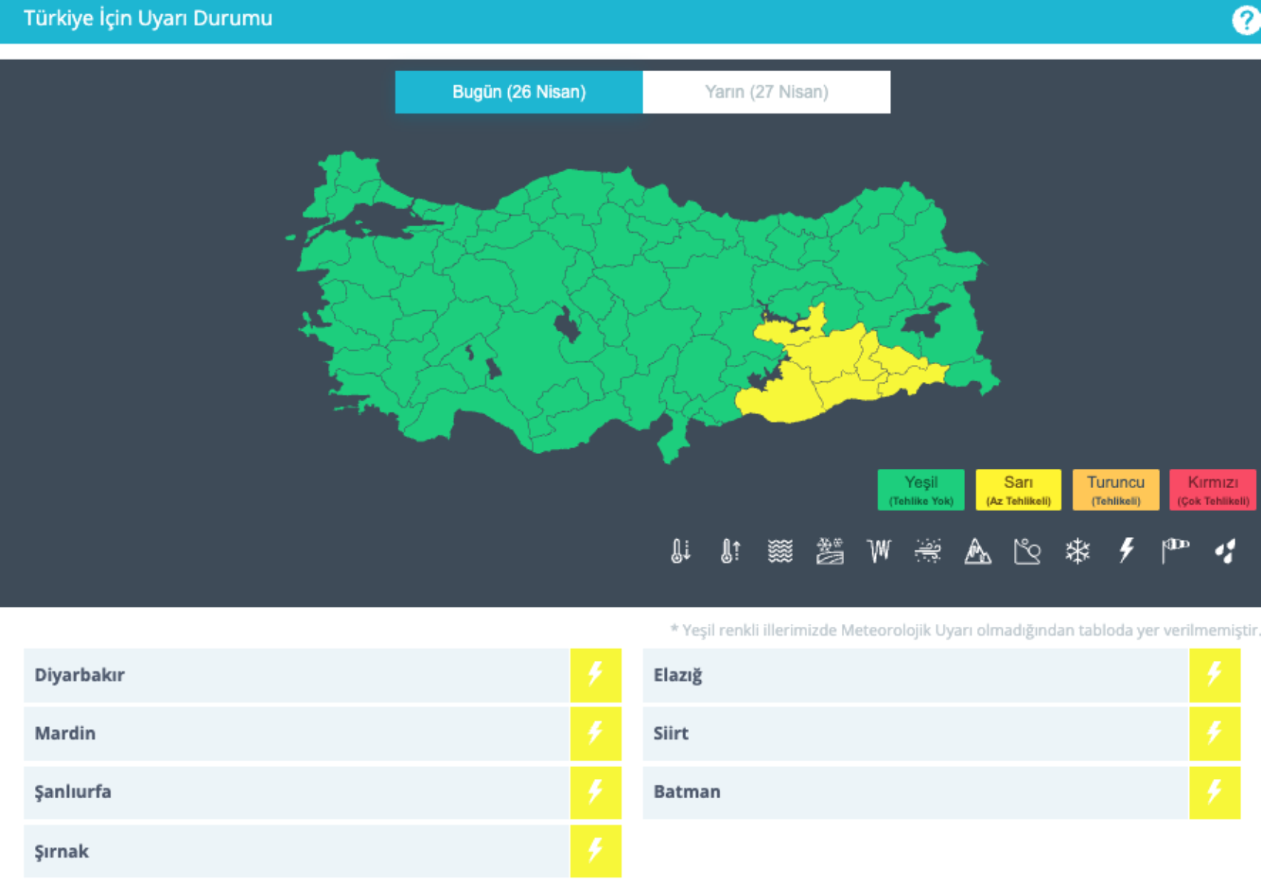The image size is (1261, 885).
Task: Select the icicle frost warning icon
Action: click(878, 551)
